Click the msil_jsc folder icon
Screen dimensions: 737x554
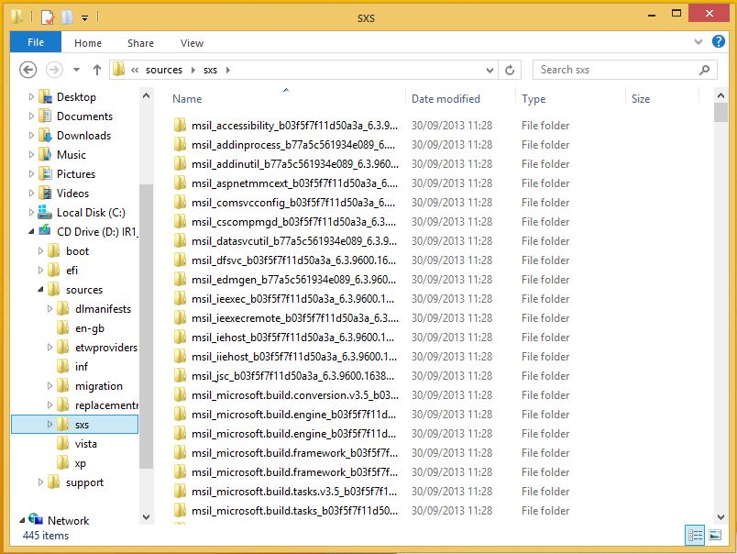pos(180,376)
